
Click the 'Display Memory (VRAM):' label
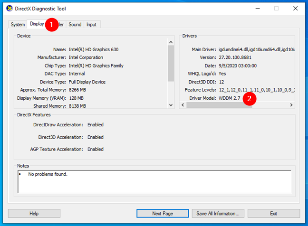pyautogui.click(x=42, y=98)
